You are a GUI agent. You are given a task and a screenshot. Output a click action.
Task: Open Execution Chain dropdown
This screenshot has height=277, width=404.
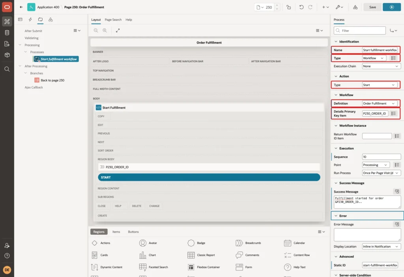[381, 66]
